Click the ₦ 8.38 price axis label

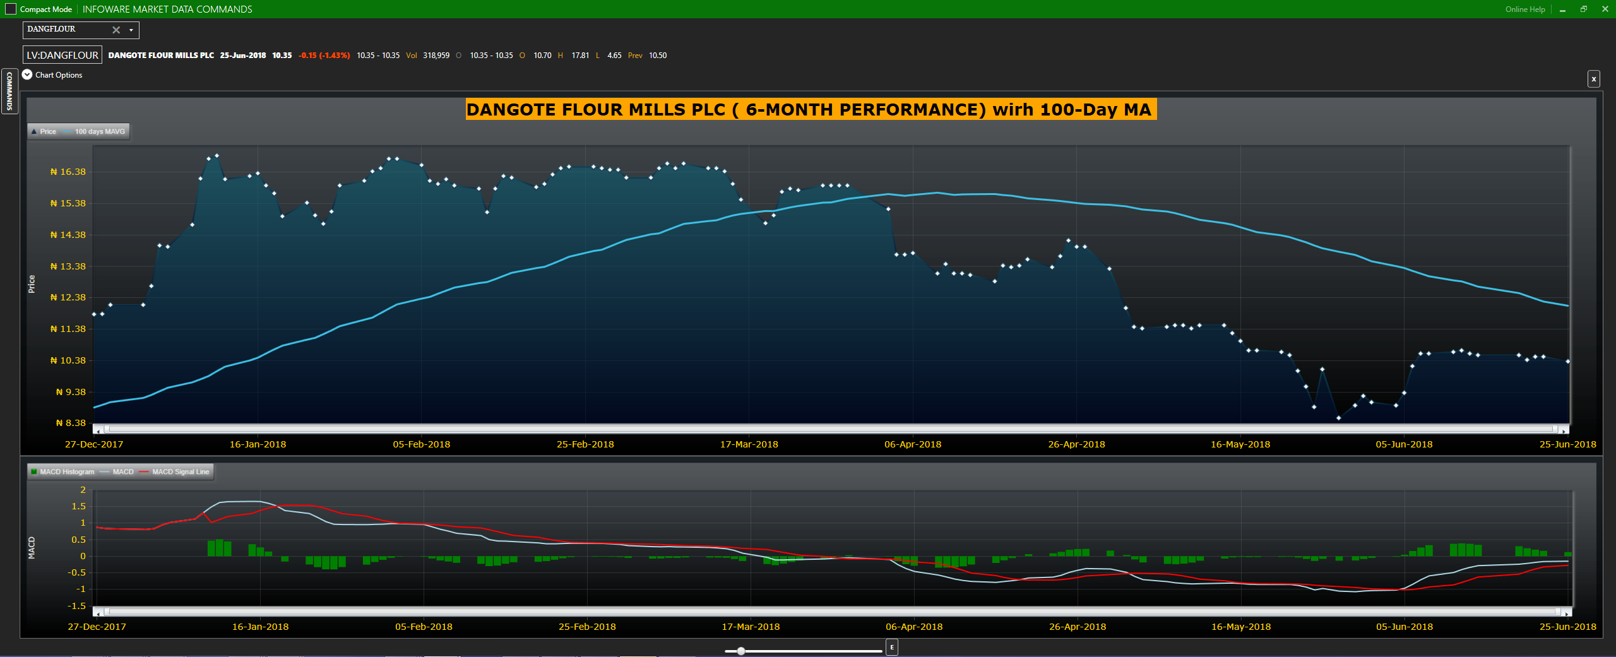coord(71,423)
